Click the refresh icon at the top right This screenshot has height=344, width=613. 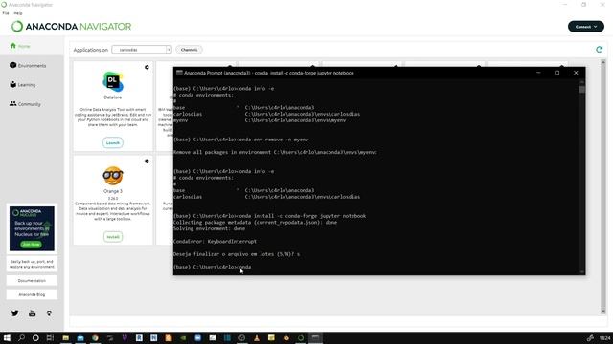tap(599, 49)
